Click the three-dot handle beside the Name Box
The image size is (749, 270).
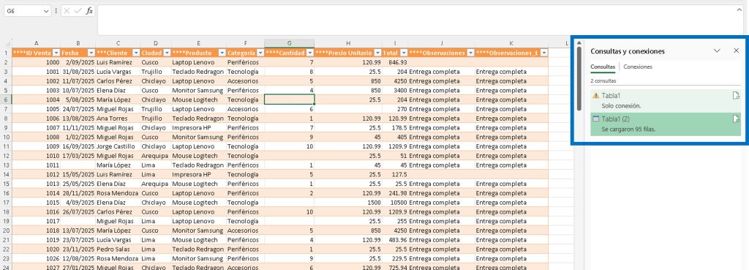click(56, 10)
